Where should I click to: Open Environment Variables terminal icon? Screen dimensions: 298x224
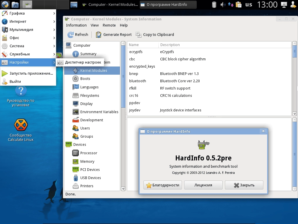[75, 112]
